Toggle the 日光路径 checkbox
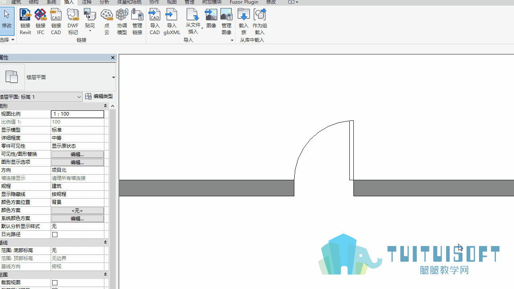This screenshot has height=289, width=514. tap(55, 234)
